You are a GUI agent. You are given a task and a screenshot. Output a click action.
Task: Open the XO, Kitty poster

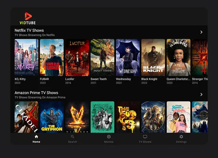(26, 57)
